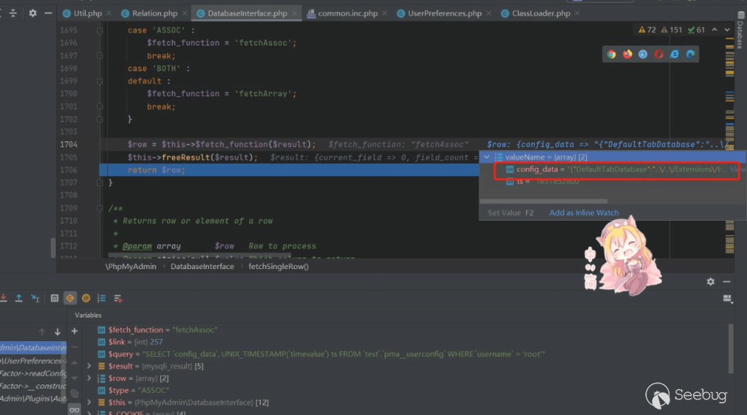The width and height of the screenshot is (747, 415).
Task: Toggle the show watches glasses button
Action: [x=75, y=409]
